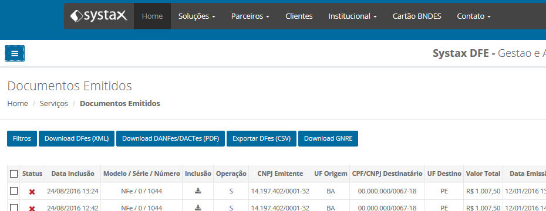Expand the Institucional dropdown menu
The width and height of the screenshot is (546, 211).
(353, 16)
